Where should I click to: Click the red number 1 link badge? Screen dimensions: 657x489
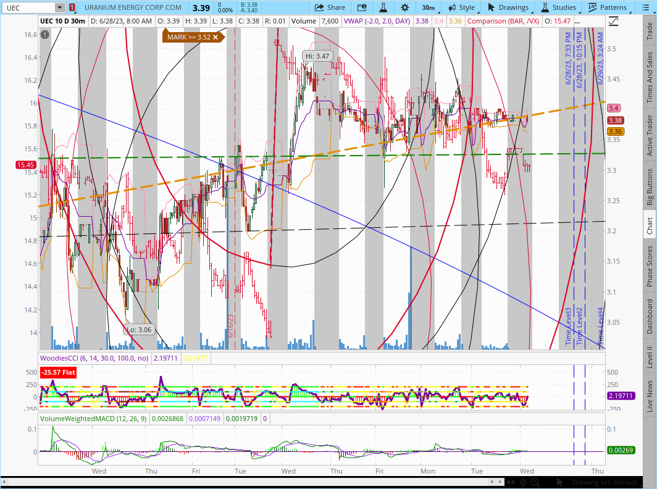point(72,7)
